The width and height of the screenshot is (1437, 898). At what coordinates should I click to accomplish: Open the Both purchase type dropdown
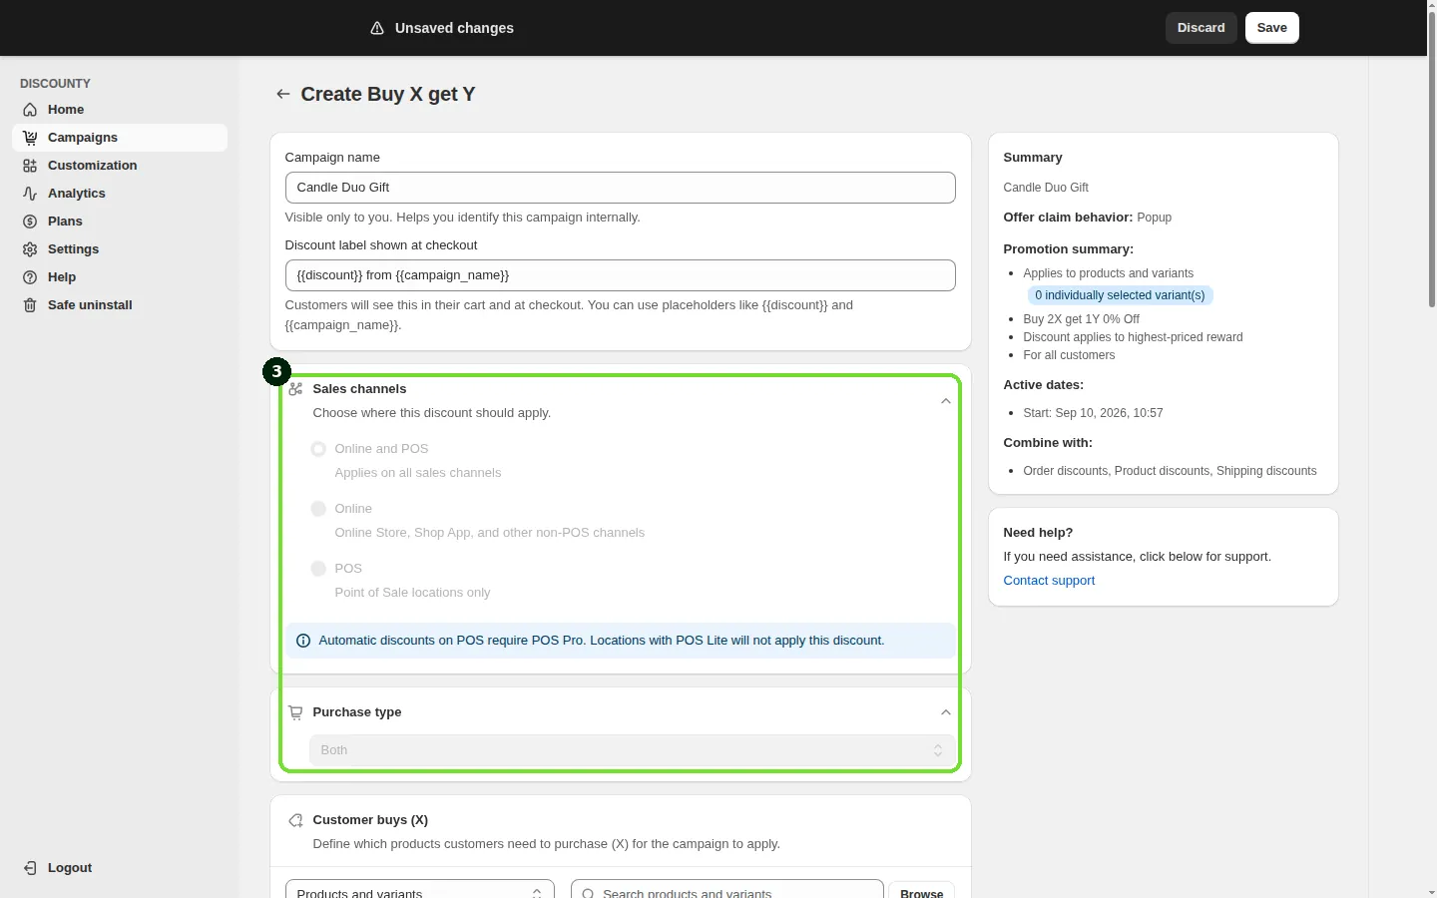(632, 750)
